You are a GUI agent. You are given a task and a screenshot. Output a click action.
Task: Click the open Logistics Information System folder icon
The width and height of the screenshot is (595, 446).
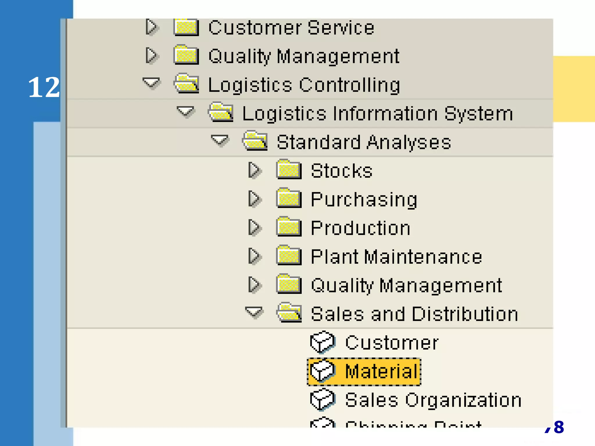[x=221, y=112]
